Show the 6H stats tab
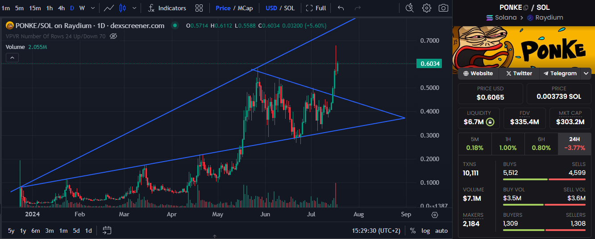The image size is (595, 239). click(x=541, y=143)
